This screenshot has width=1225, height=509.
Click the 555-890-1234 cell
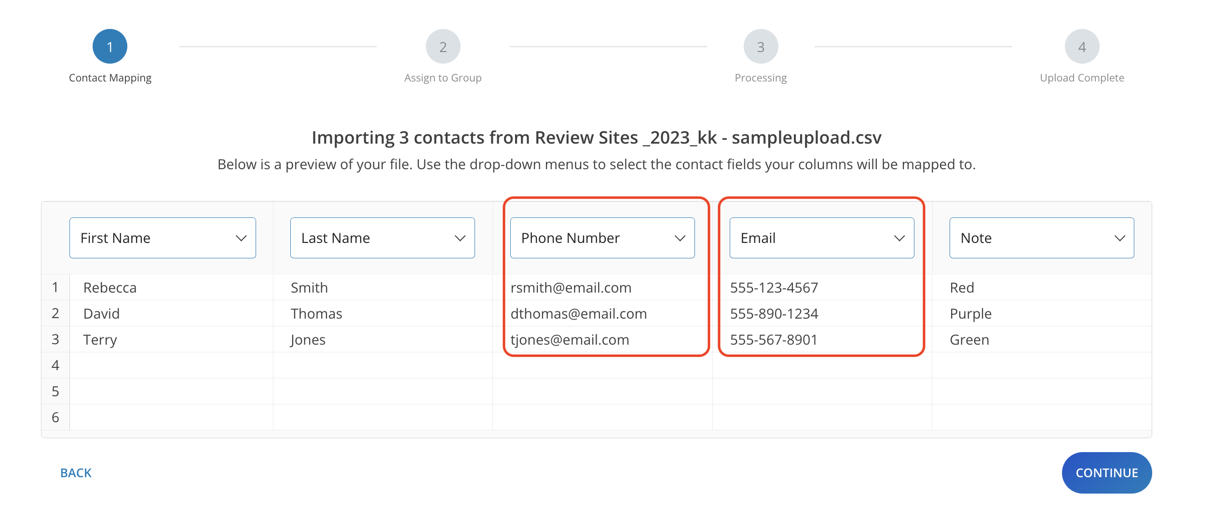(x=774, y=314)
